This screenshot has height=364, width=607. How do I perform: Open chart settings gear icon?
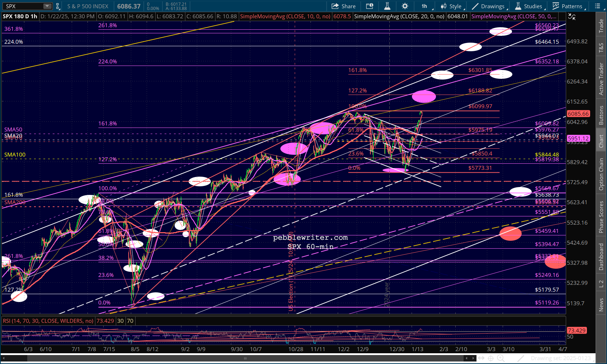(x=405, y=6)
